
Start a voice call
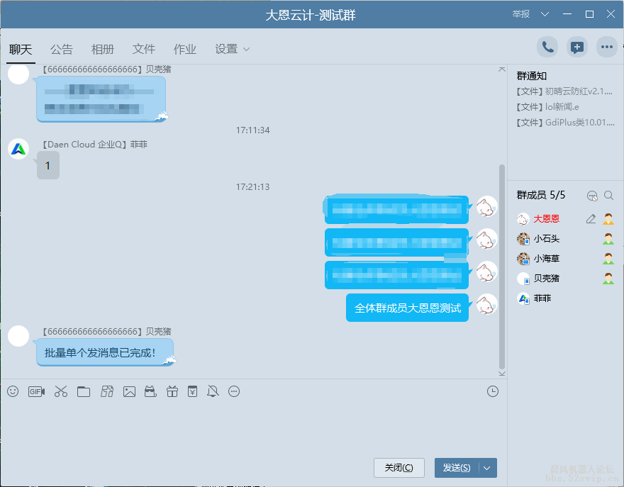(x=546, y=47)
